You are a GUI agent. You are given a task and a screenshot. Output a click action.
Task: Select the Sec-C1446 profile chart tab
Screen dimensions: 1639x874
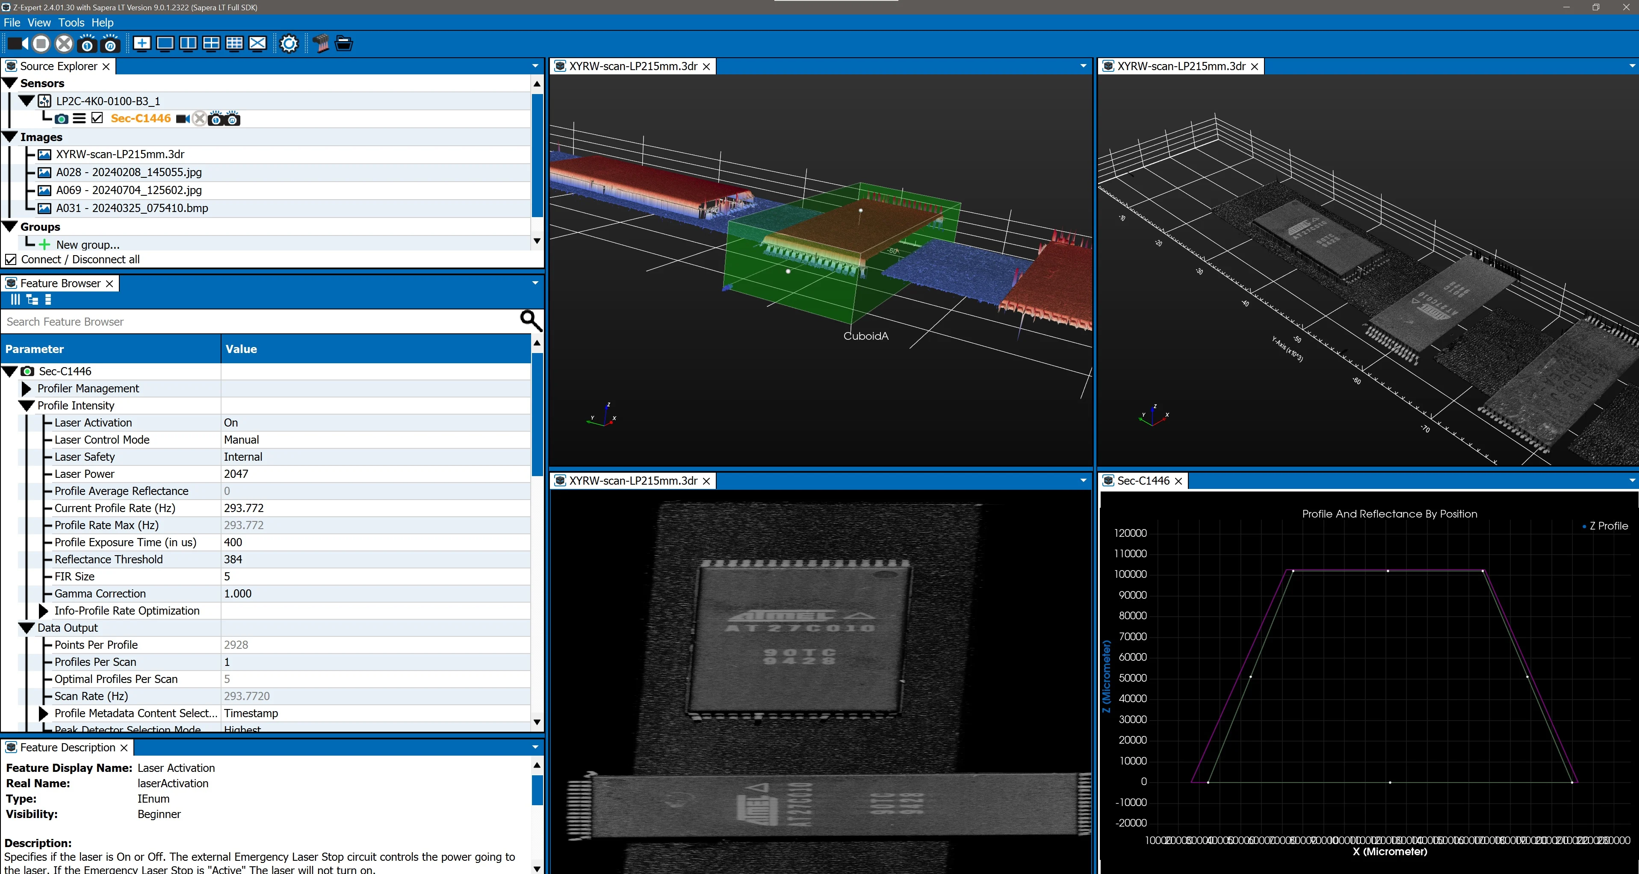pyautogui.click(x=1143, y=481)
